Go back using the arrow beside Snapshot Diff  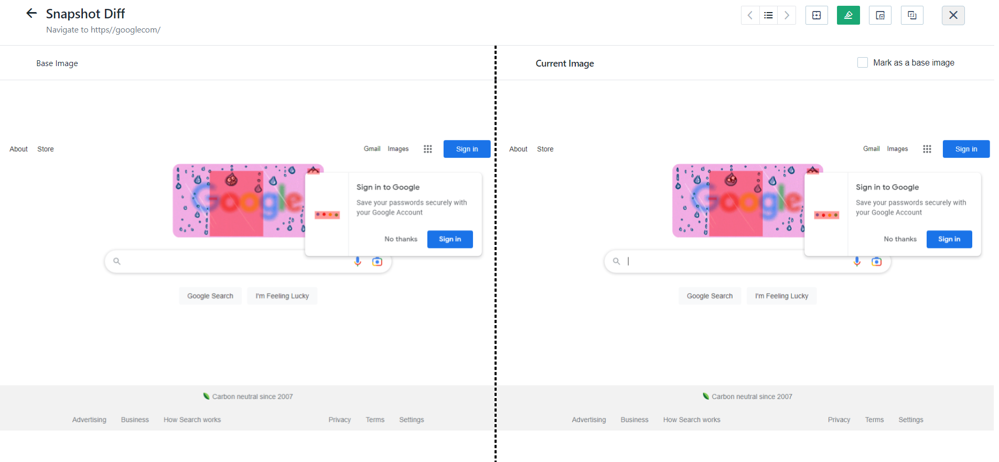tap(31, 14)
